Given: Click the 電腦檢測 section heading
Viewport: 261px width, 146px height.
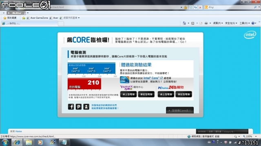Looking at the screenshot, I should coord(78,52).
